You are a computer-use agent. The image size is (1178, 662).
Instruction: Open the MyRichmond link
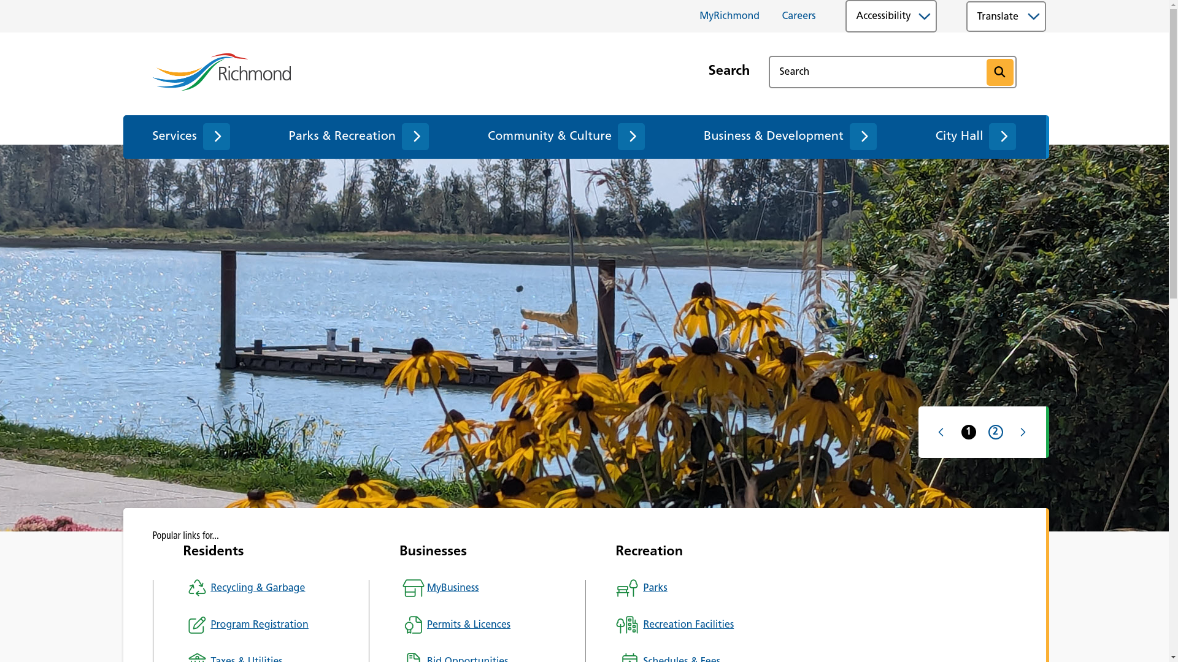(x=729, y=16)
